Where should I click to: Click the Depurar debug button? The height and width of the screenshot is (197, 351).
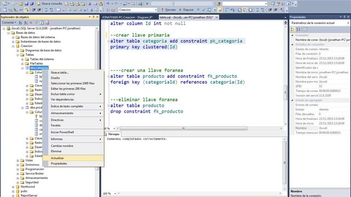click(x=186, y=10)
